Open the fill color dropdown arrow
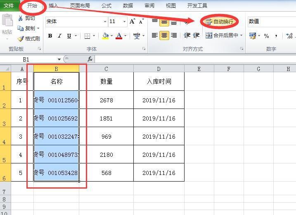This screenshot has height=215, width=296. click(x=111, y=35)
